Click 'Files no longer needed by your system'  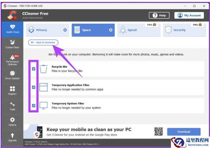[76, 108]
